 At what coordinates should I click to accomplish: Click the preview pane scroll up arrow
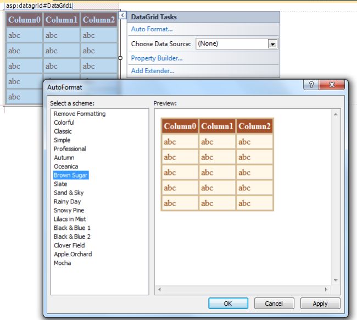coord(336,114)
